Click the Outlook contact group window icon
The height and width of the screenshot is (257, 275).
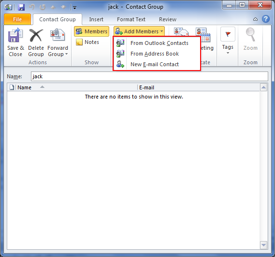(x=8, y=7)
